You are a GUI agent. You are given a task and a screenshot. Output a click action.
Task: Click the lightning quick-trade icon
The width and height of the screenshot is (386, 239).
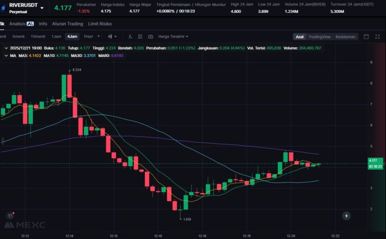[346, 216]
